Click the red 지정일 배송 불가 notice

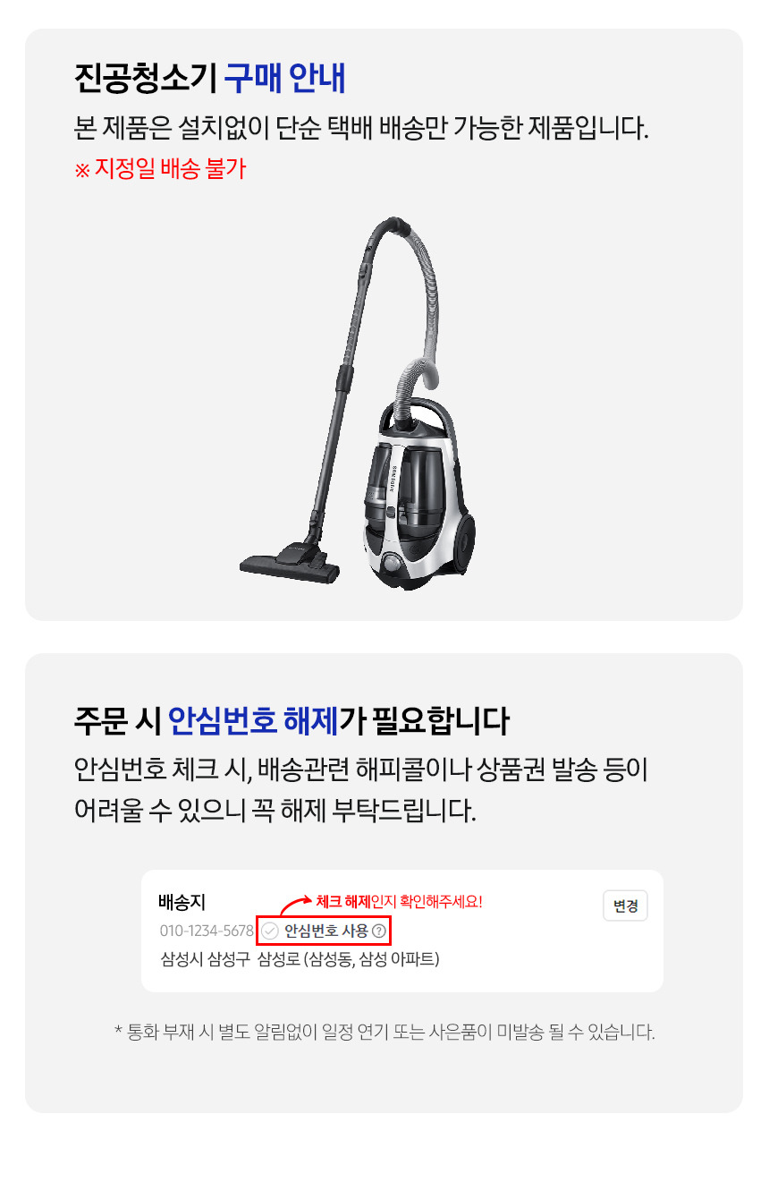coord(160,168)
